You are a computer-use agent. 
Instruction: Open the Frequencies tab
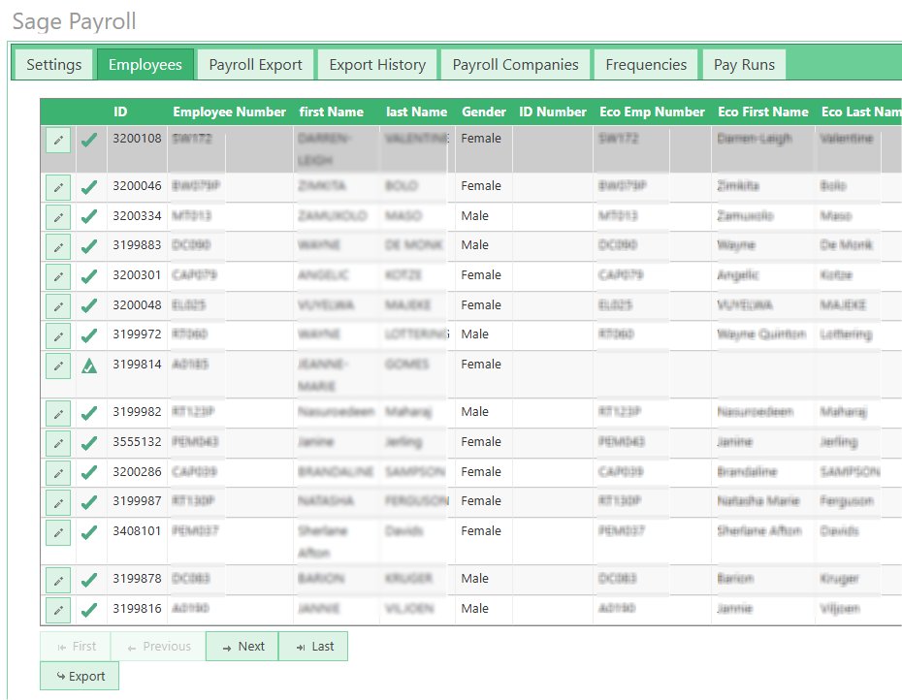(x=646, y=64)
